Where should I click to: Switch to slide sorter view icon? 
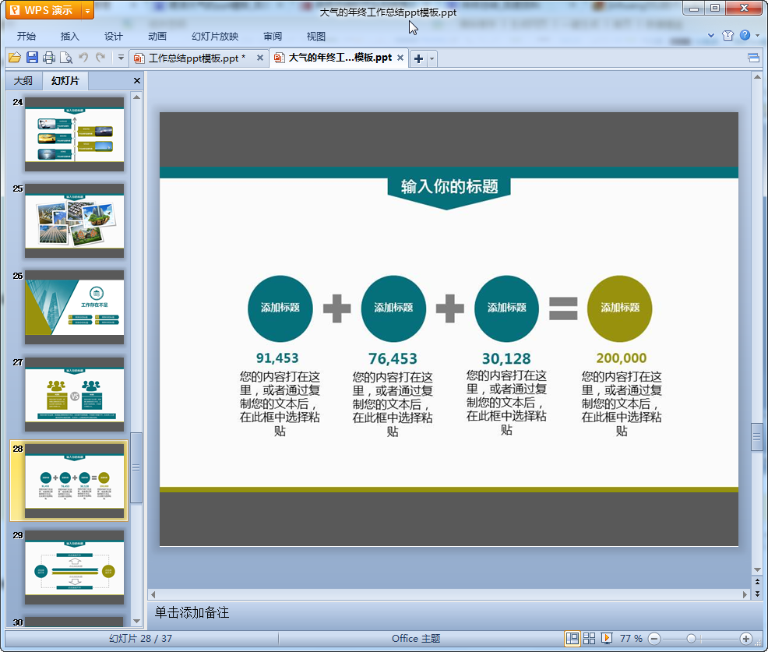589,638
